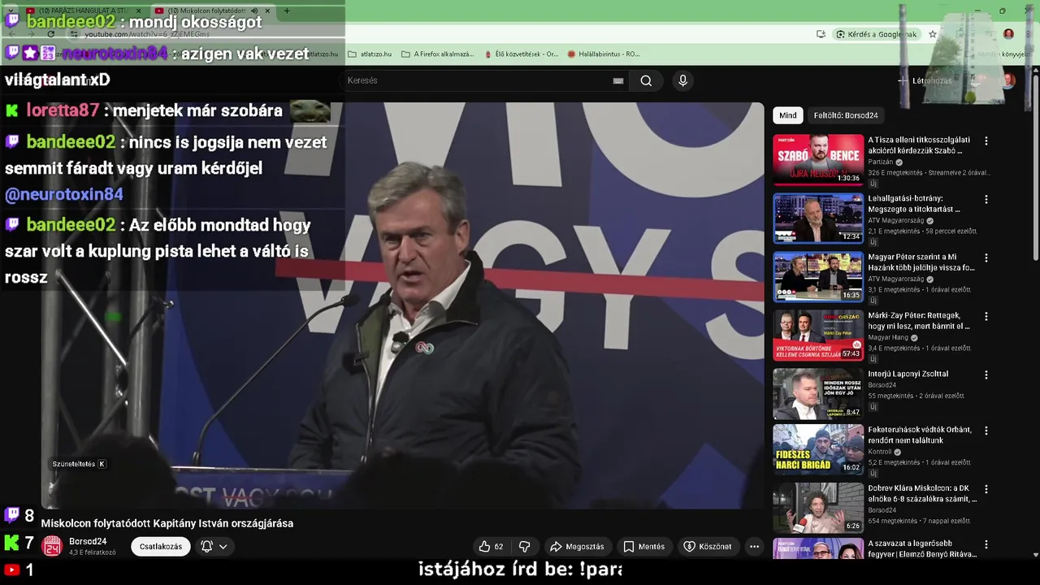
Task: Open the Lehallgatási-botrány video thumbnail
Action: pyautogui.click(x=818, y=219)
